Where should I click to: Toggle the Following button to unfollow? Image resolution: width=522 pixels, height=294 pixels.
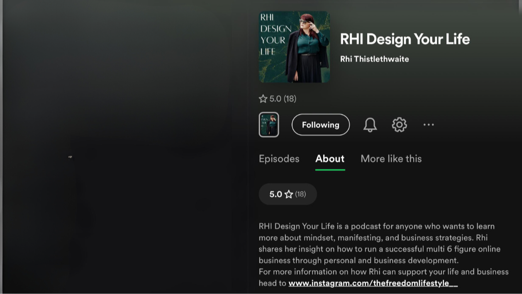(320, 125)
